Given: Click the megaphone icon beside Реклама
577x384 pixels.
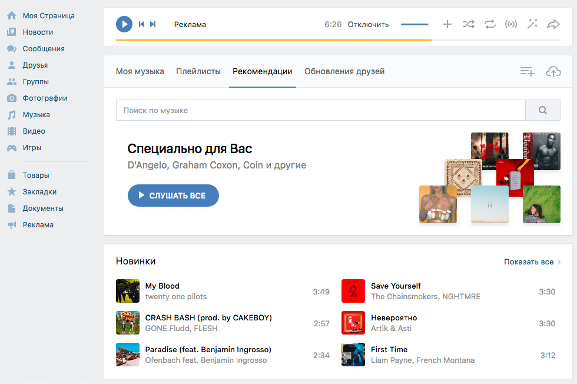Looking at the screenshot, I should coord(12,225).
